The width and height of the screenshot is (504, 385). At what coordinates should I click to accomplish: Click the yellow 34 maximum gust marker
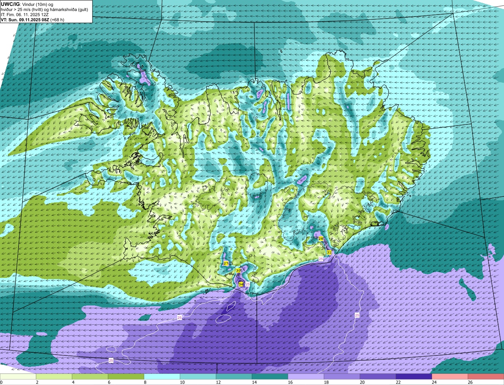[x=241, y=284]
